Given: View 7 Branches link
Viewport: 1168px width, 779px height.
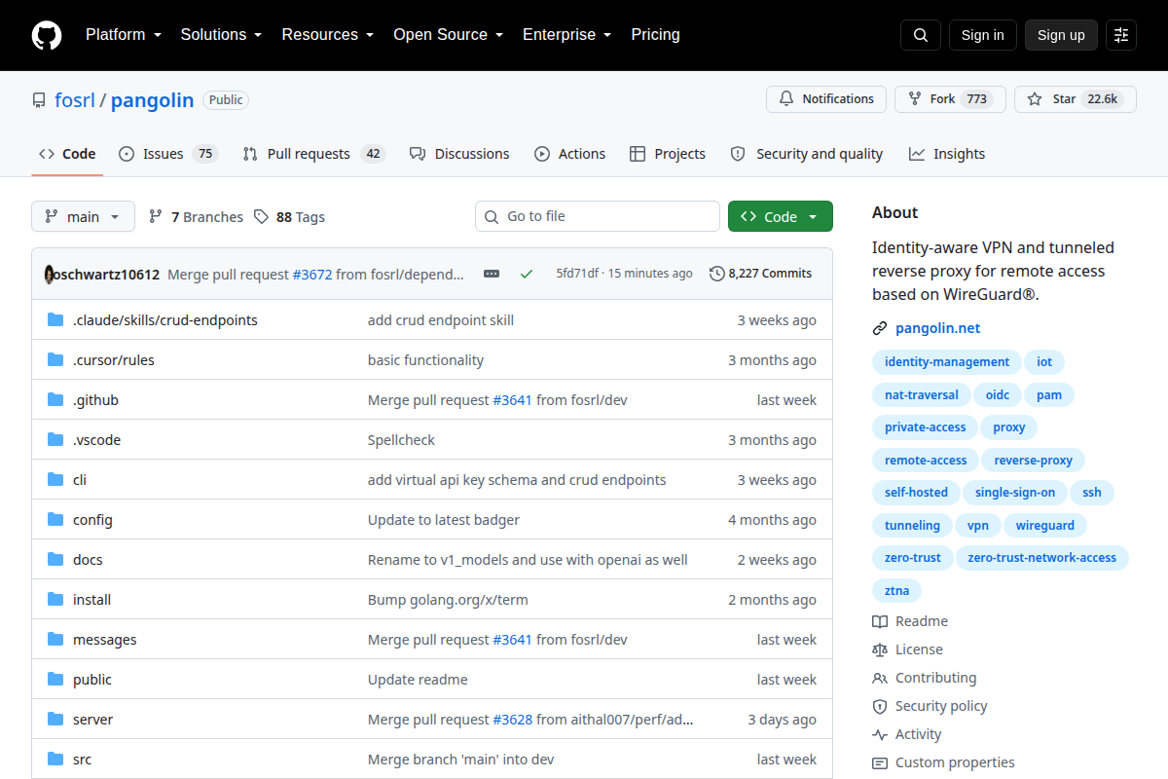Looking at the screenshot, I should [x=196, y=217].
